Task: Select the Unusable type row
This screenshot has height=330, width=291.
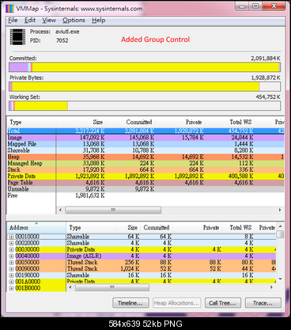Action: tap(145, 189)
